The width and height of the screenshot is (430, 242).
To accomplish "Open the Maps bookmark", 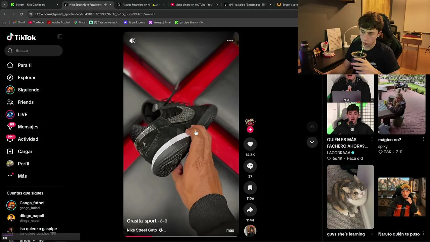I will 80,23.
